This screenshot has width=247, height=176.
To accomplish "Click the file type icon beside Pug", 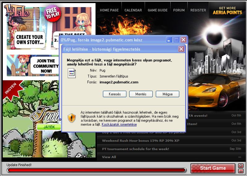I will pyautogui.click(x=72, y=73).
